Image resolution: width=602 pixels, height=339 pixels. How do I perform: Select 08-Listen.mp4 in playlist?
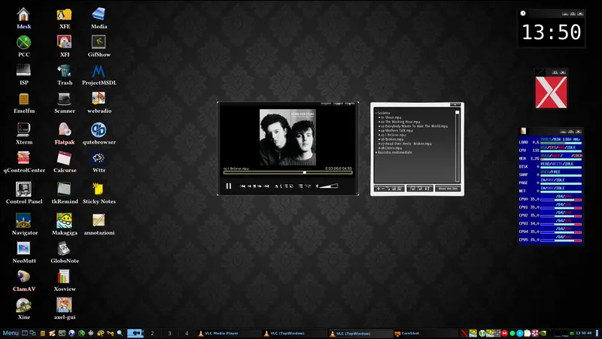click(x=391, y=147)
